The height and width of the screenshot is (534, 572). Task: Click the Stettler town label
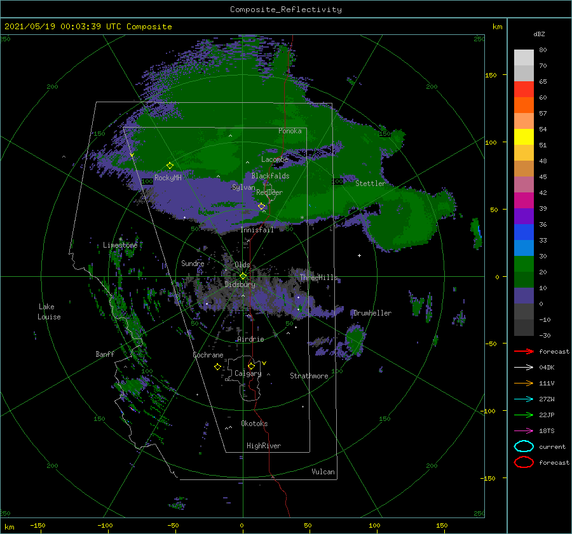click(371, 184)
